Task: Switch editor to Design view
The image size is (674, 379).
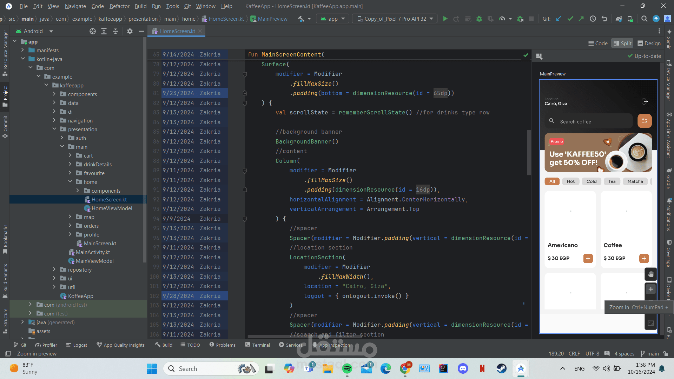Action: [x=649, y=43]
